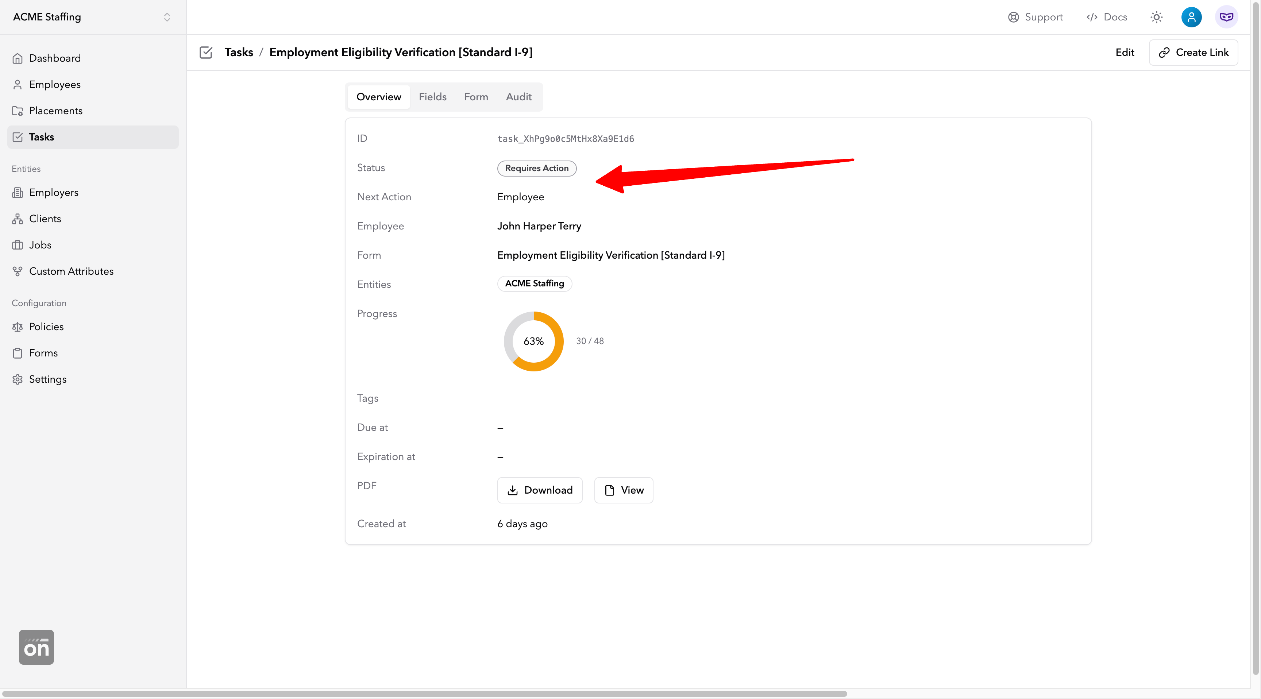The width and height of the screenshot is (1261, 699).
Task: Click the horizontal scrollbar at bottom
Action: 423,694
